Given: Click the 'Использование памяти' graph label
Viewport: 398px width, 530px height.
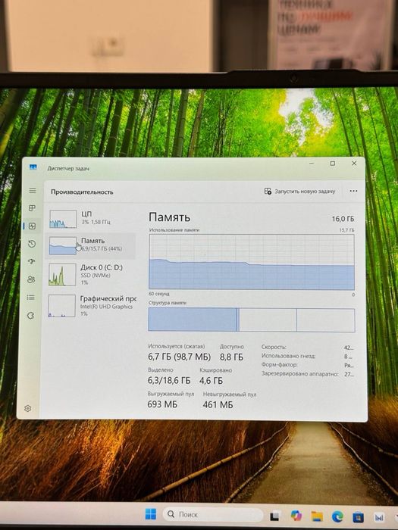Looking at the screenshot, I should click(174, 230).
